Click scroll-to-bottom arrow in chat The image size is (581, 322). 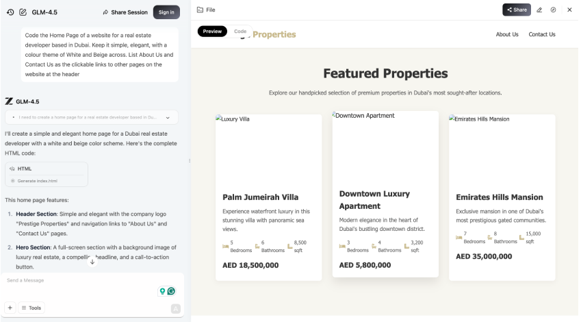click(x=92, y=262)
